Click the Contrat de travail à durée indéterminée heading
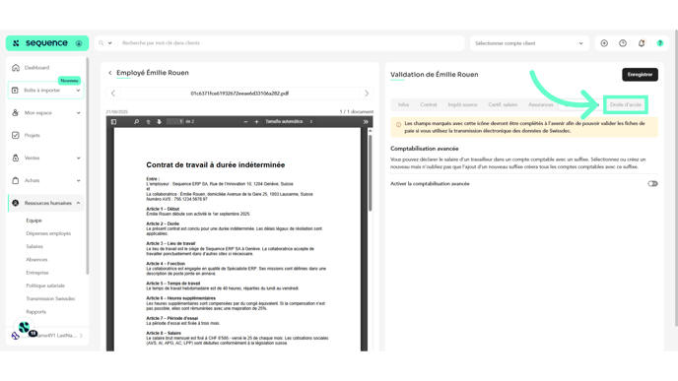The width and height of the screenshot is (678, 381). coord(216,165)
